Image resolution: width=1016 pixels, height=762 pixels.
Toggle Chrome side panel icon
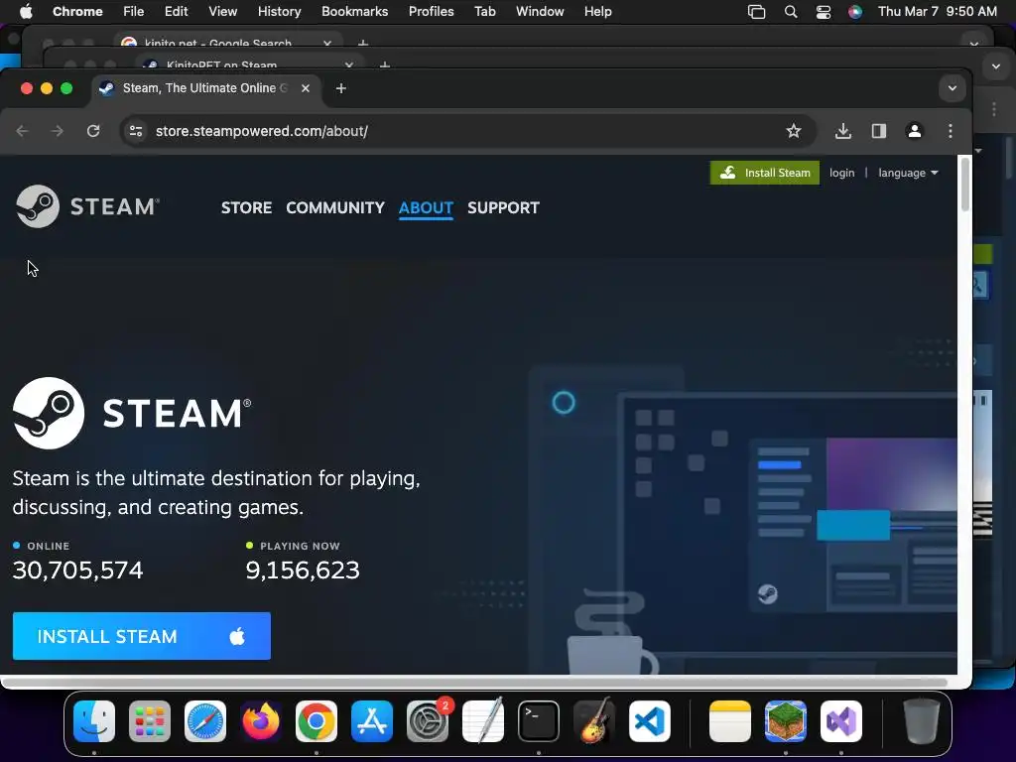pos(879,131)
